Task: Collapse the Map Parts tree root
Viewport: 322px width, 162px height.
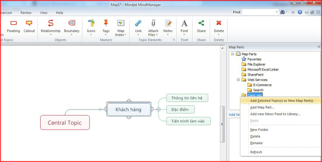Action: pyautogui.click(x=233, y=54)
